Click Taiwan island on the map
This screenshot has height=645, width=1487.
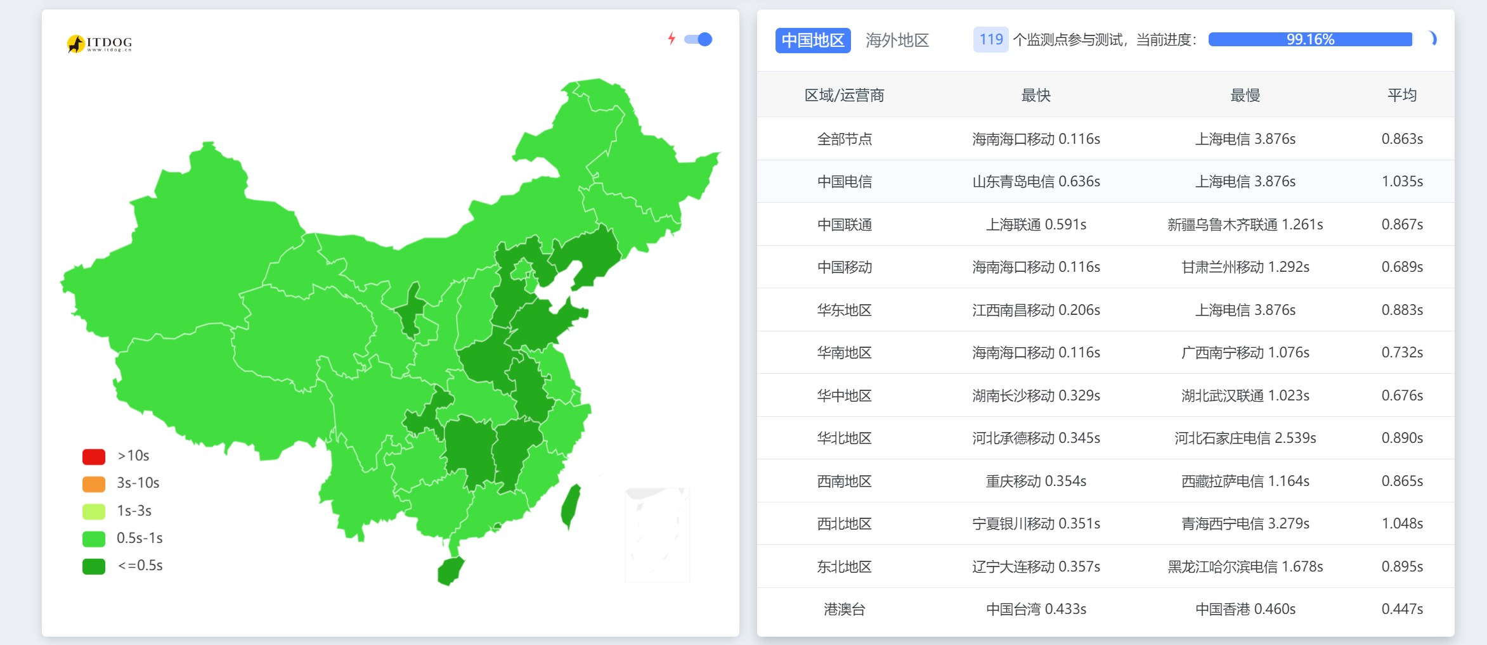(x=571, y=506)
